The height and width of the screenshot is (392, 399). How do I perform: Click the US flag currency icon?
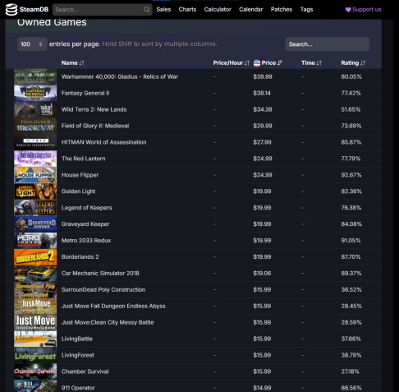(257, 63)
